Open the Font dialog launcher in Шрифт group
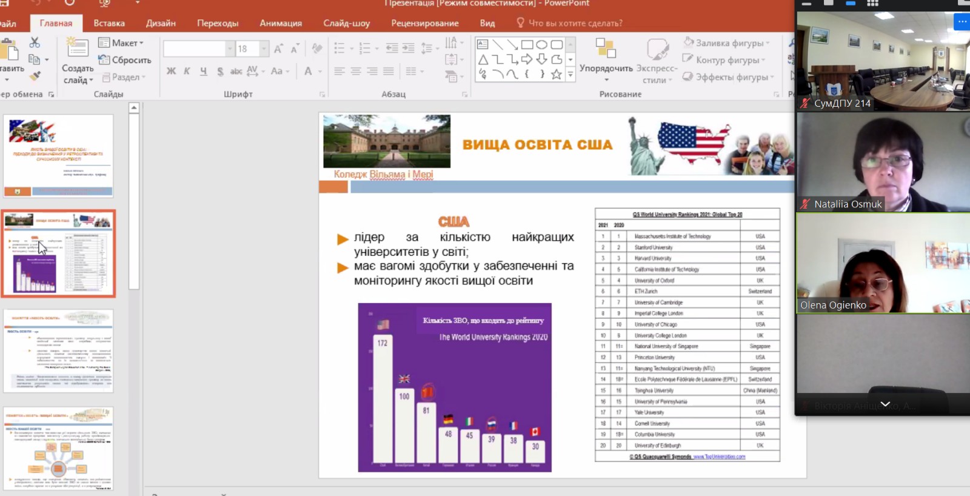The image size is (970, 496). (323, 95)
